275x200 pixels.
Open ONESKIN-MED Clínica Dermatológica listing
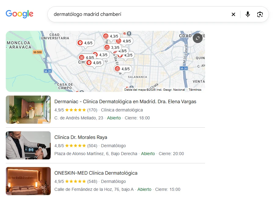pyautogui.click(x=96, y=173)
